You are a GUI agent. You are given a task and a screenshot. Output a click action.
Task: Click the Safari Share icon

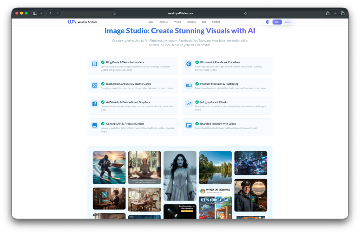[328, 13]
